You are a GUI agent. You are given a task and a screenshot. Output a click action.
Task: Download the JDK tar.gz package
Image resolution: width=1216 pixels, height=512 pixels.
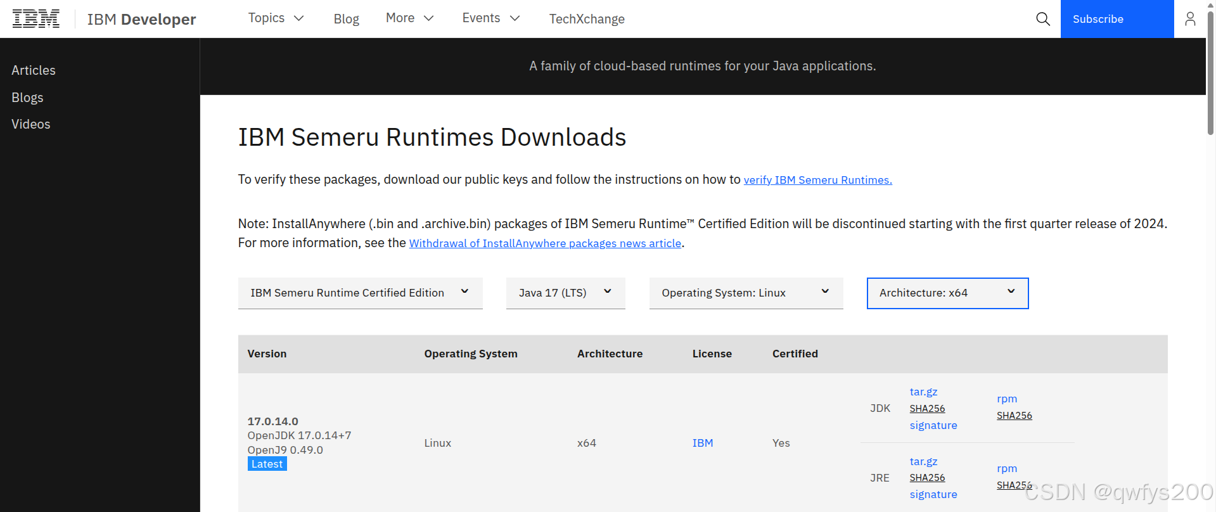[923, 392]
